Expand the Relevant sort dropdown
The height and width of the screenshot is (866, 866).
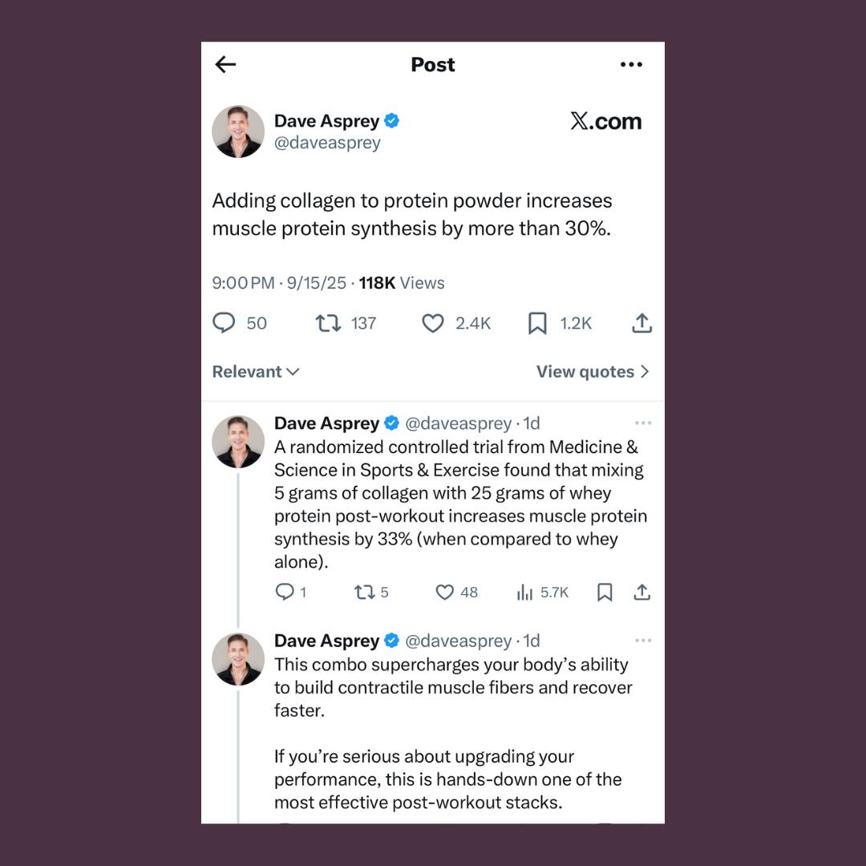point(256,372)
